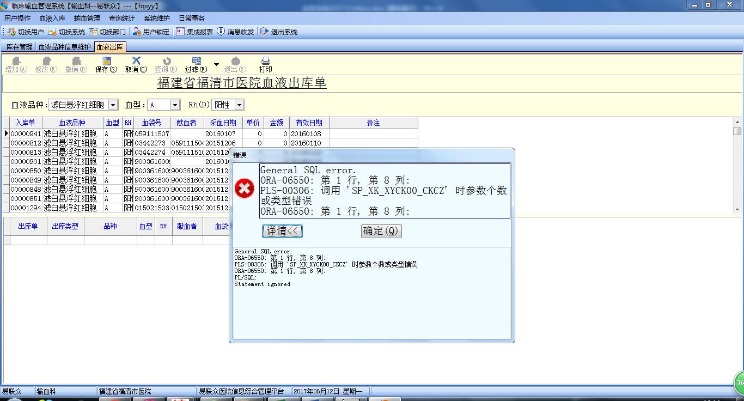Click the 切换系统 switch system icon

click(52, 32)
